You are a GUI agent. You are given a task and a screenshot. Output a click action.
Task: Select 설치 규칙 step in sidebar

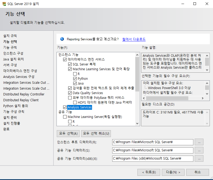pos(10,36)
